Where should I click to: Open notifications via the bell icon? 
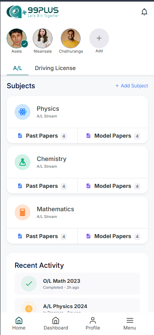click(145, 12)
